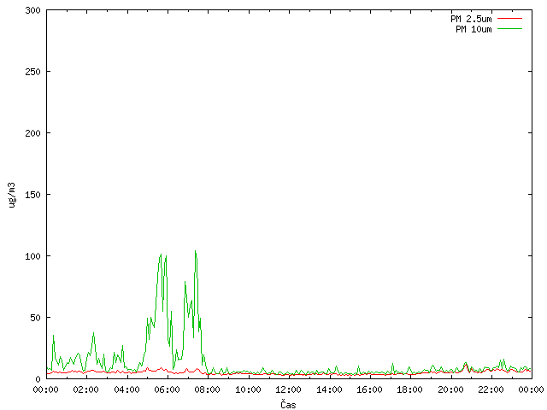The height and width of the screenshot is (410, 547).
Task: Click the 12:00 x-axis label
Action: [288, 389]
